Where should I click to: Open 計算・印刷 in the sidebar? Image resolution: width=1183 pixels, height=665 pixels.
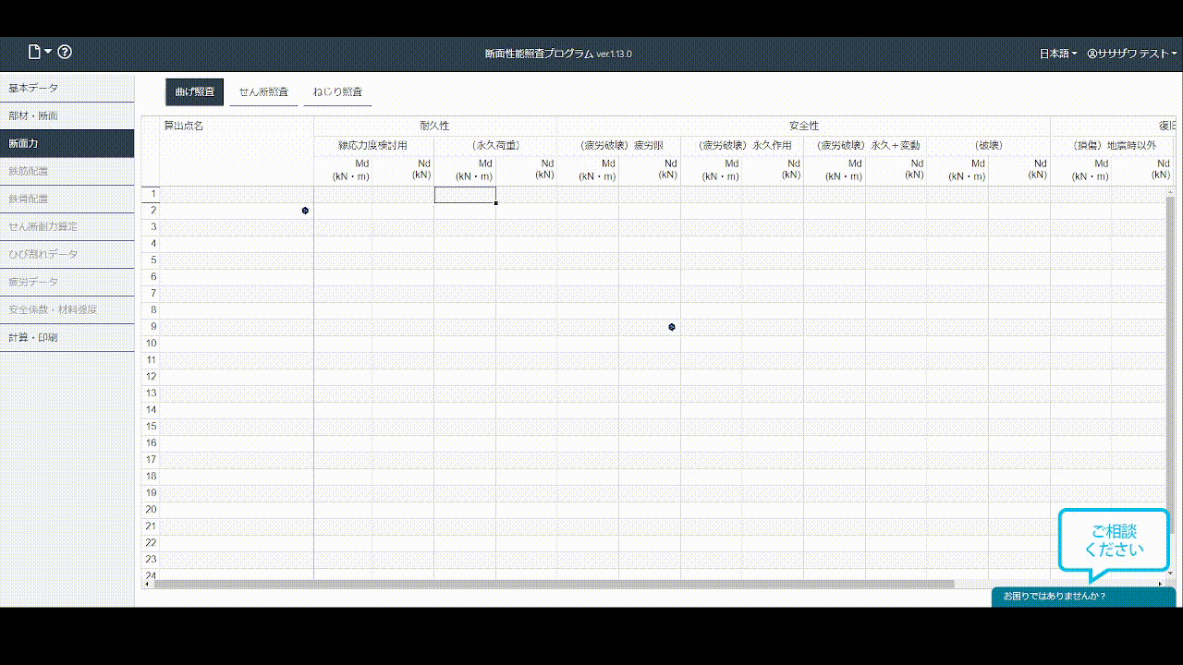(67, 337)
